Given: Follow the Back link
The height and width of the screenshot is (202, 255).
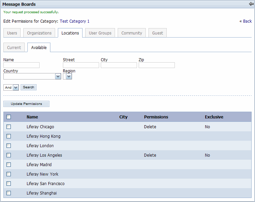Looking at the screenshot, I should tap(246, 21).
